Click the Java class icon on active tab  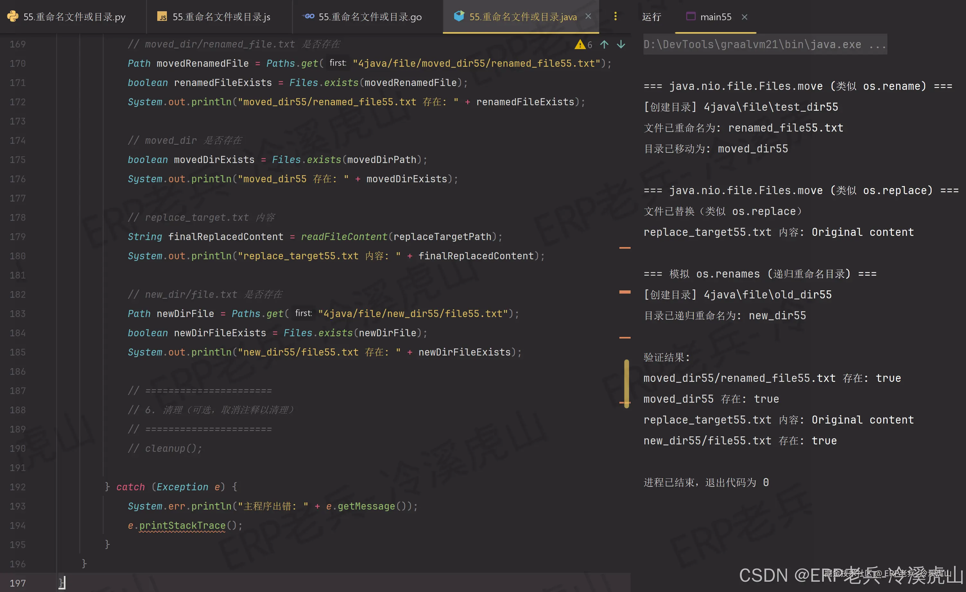[x=459, y=16]
